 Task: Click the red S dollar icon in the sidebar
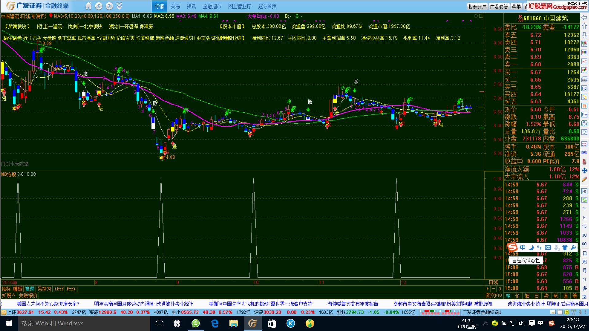coord(584,162)
